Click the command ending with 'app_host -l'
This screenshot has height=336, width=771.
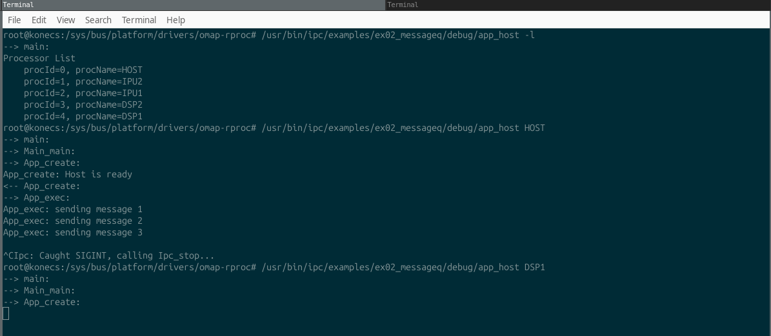pos(398,35)
